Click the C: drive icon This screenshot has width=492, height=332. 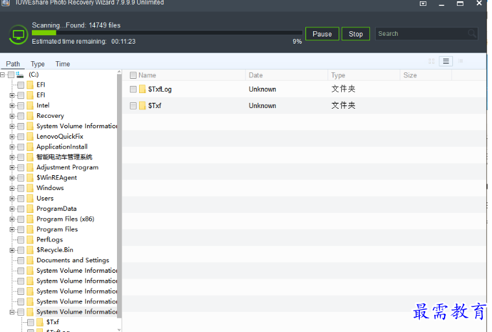tap(19, 75)
